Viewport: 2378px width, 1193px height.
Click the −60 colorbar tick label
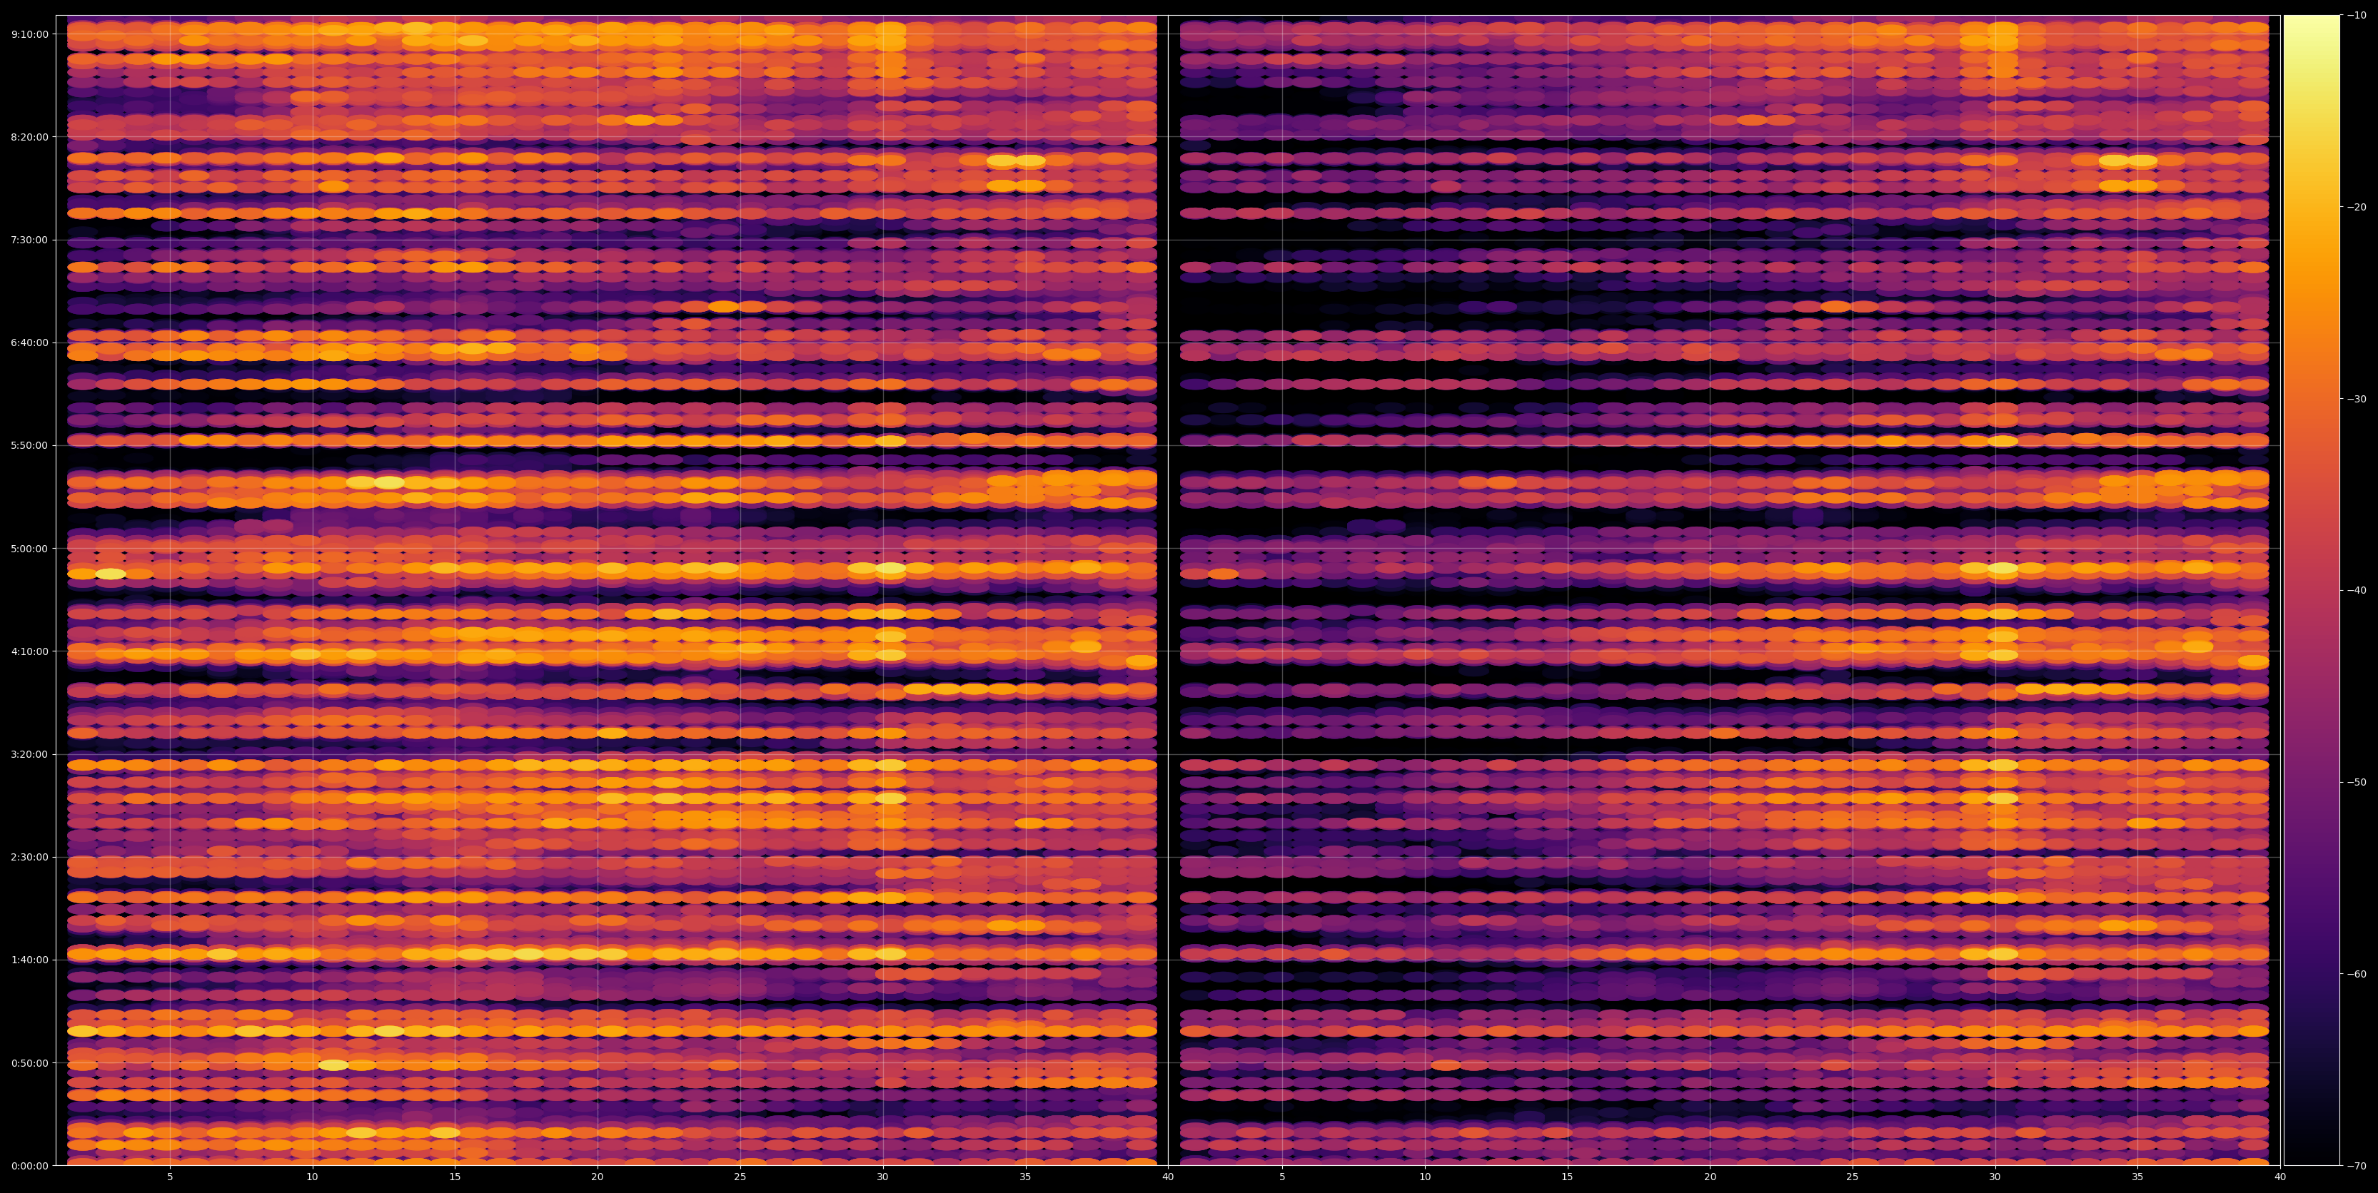coord(2357,975)
